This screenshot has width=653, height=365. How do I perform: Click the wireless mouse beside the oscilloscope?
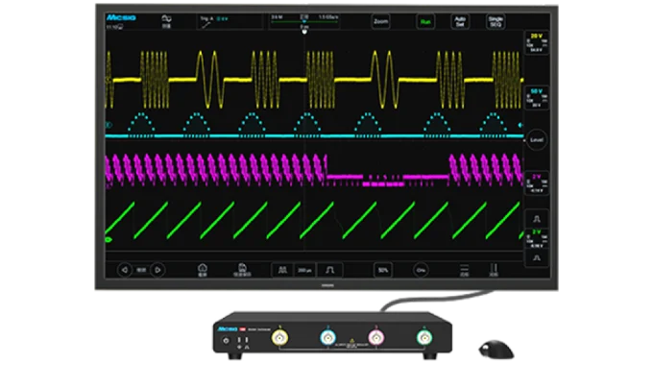pos(496,350)
